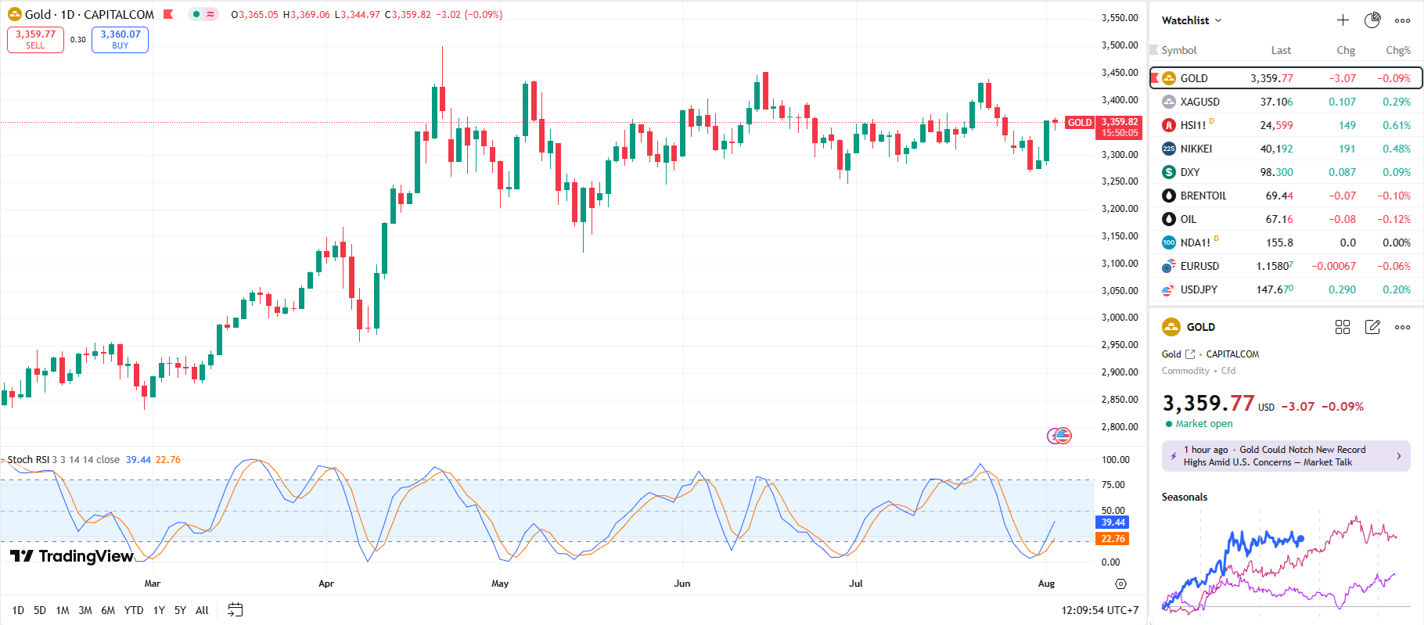Click the add symbol plus icon in Watchlist
Viewport: 1424px width, 625px height.
click(x=1343, y=20)
